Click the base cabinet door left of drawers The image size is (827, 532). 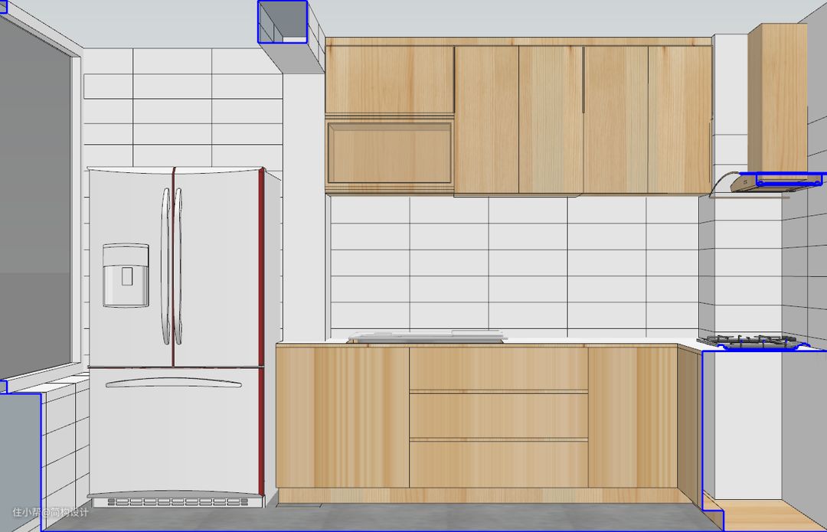coord(342,417)
